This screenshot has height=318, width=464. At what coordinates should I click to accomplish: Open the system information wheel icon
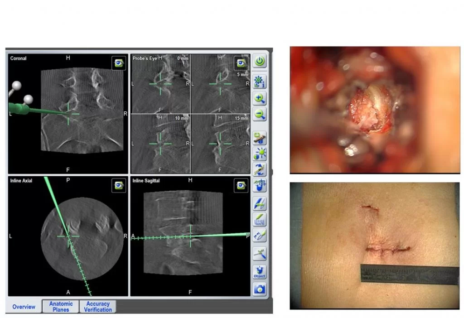(x=260, y=80)
